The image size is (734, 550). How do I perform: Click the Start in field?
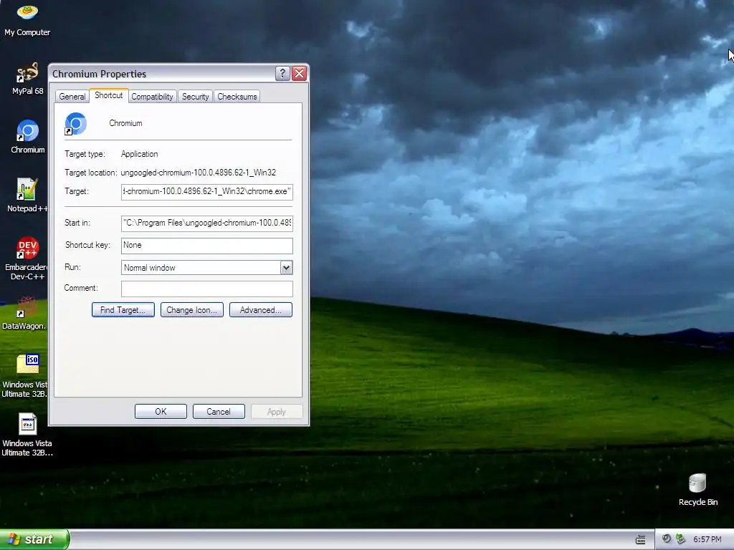[207, 223]
